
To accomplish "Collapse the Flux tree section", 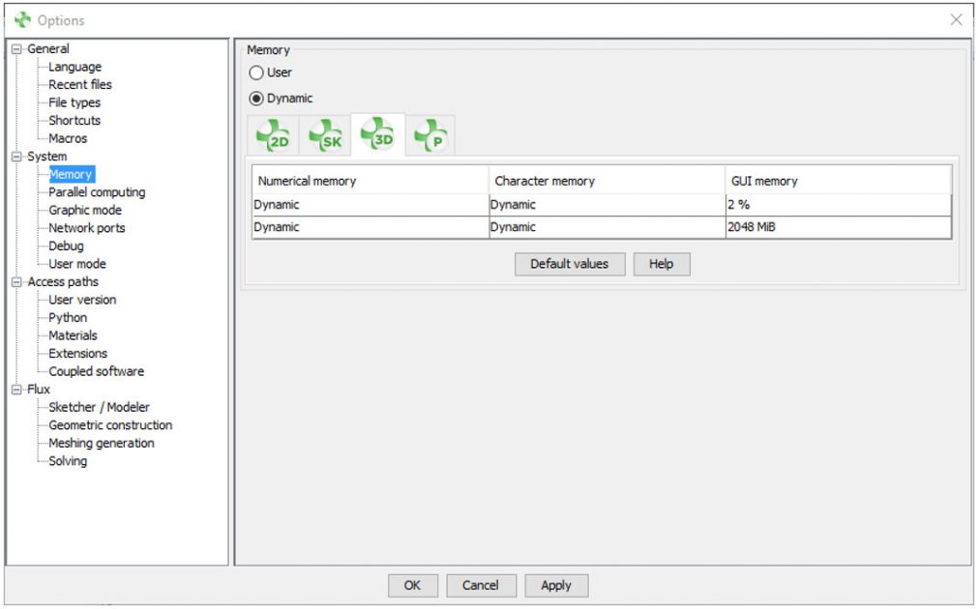I will pyautogui.click(x=15, y=390).
